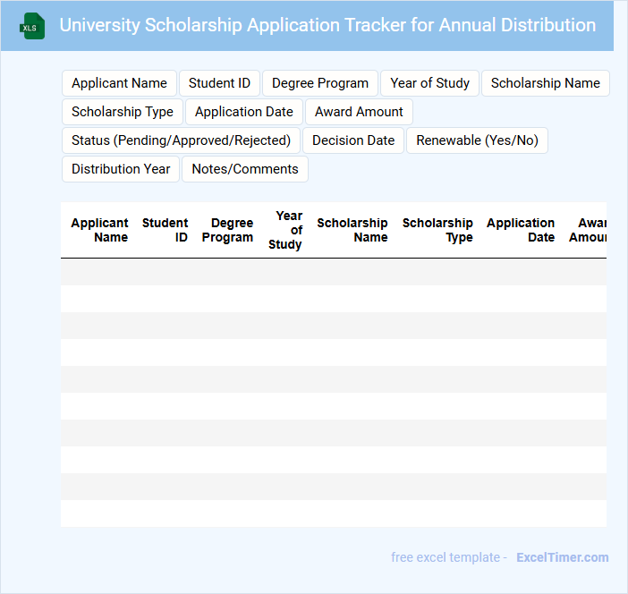The width and height of the screenshot is (628, 594).
Task: Click the Application Date column header
Action: click(x=521, y=230)
